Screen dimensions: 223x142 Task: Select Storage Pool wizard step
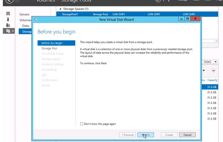coord(49,48)
